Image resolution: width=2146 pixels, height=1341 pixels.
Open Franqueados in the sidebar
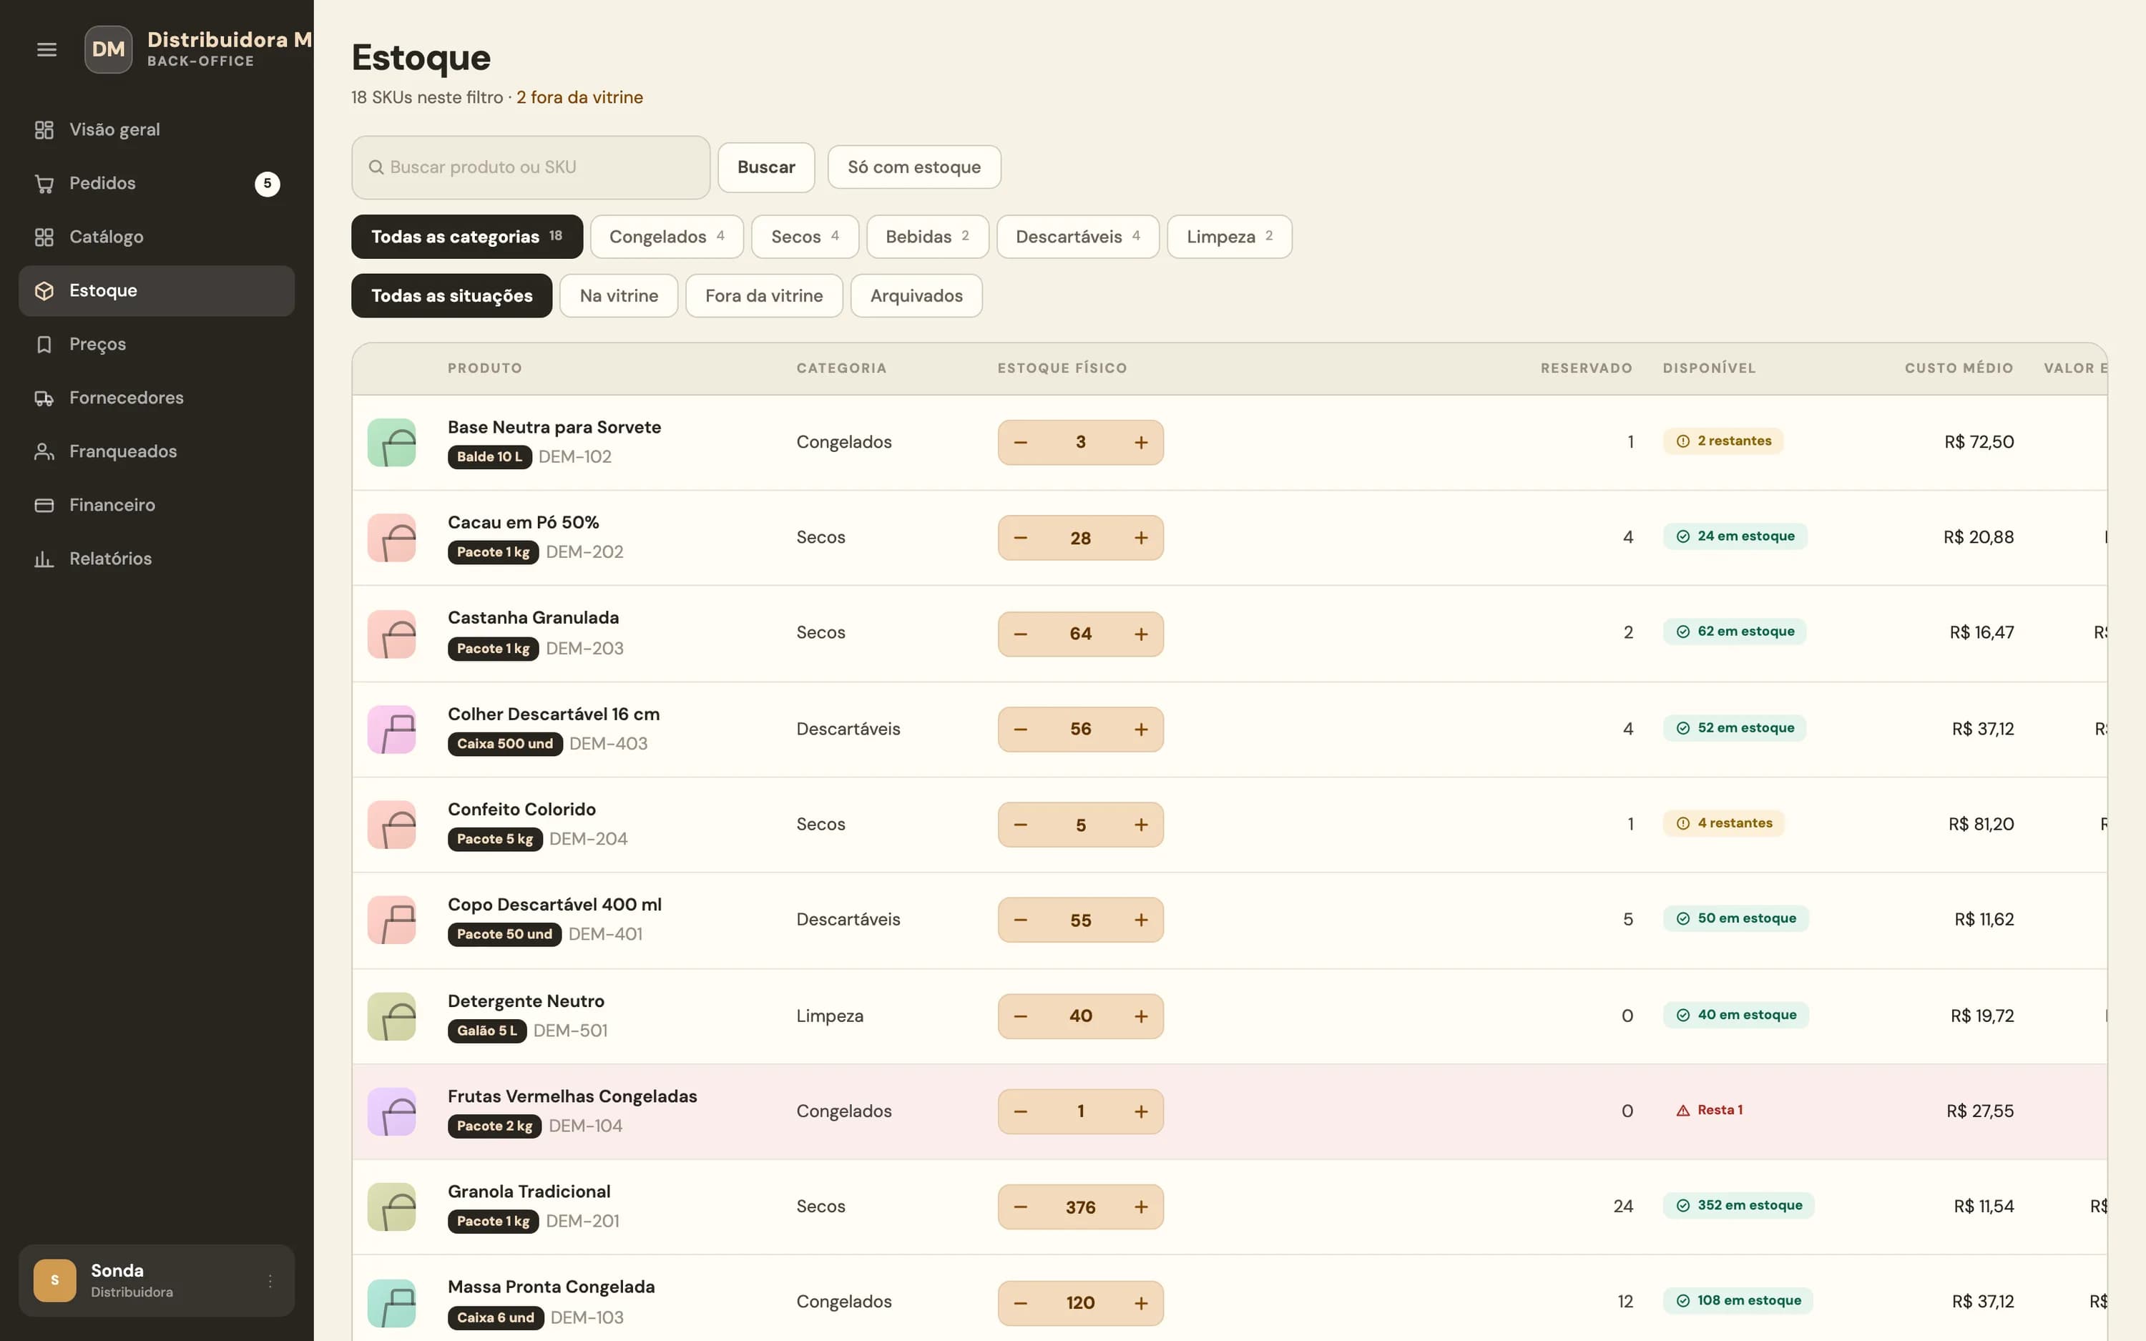click(157, 451)
